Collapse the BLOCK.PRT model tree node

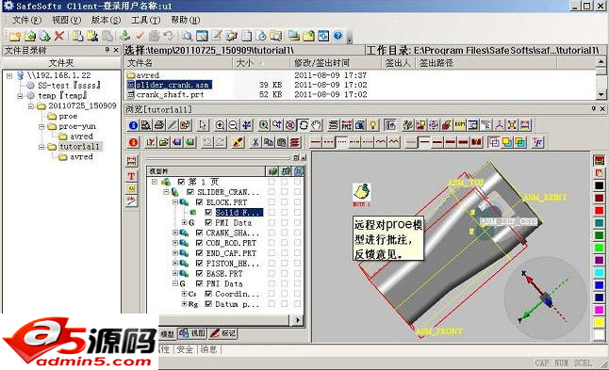[175, 202]
